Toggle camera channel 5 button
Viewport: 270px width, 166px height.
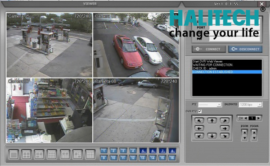(x=143, y=151)
